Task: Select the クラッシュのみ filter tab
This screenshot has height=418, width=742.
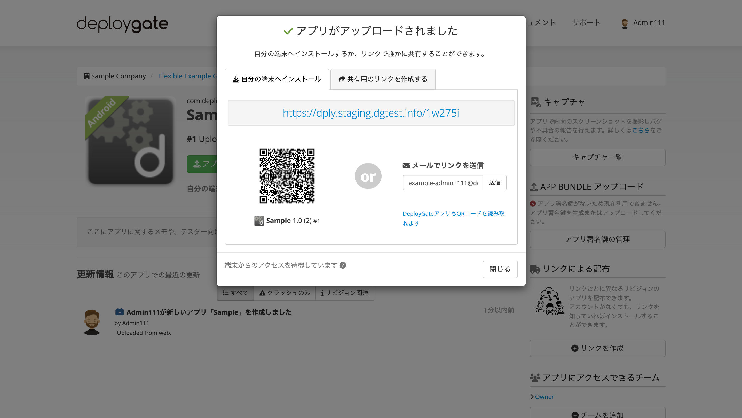Action: click(x=285, y=293)
